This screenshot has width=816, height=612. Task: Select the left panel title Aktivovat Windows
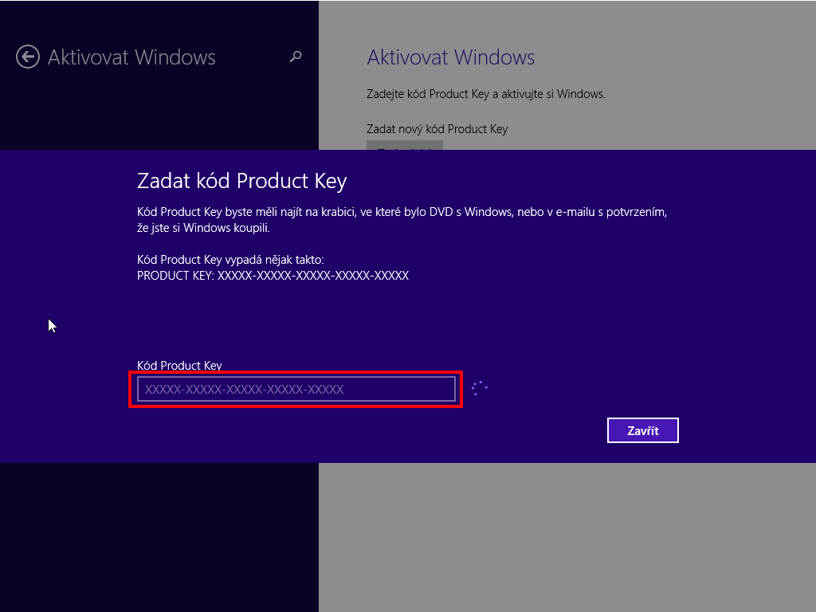[x=131, y=57]
